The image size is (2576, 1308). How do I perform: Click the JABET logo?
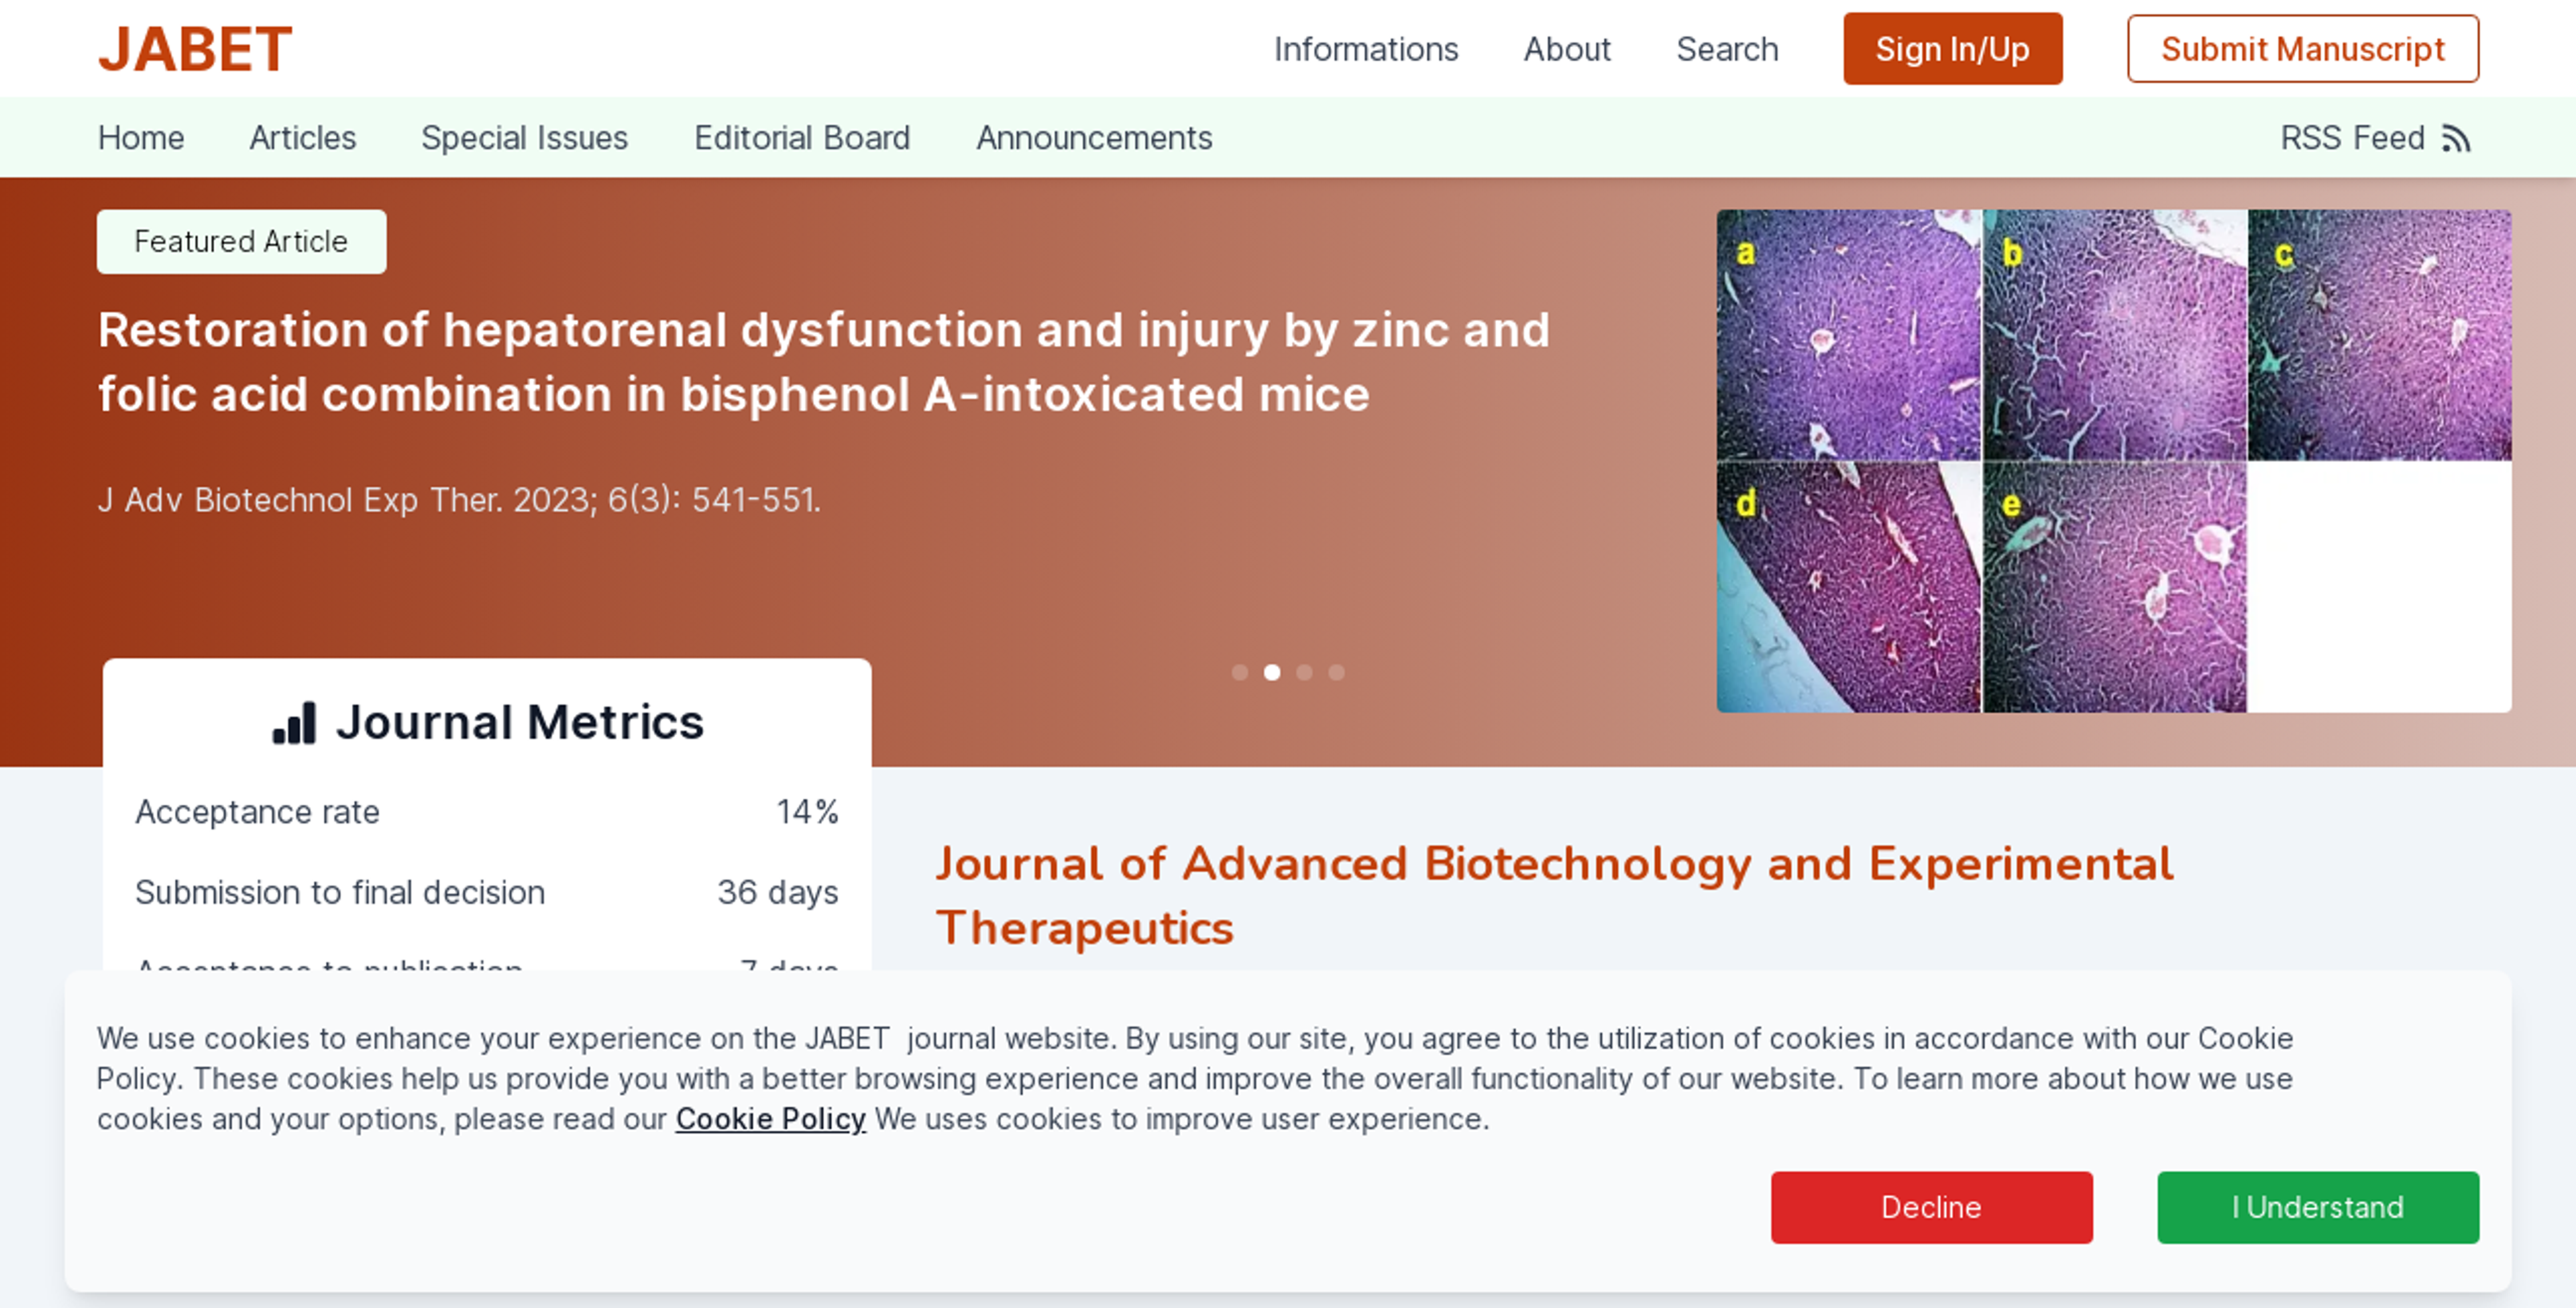[x=194, y=49]
